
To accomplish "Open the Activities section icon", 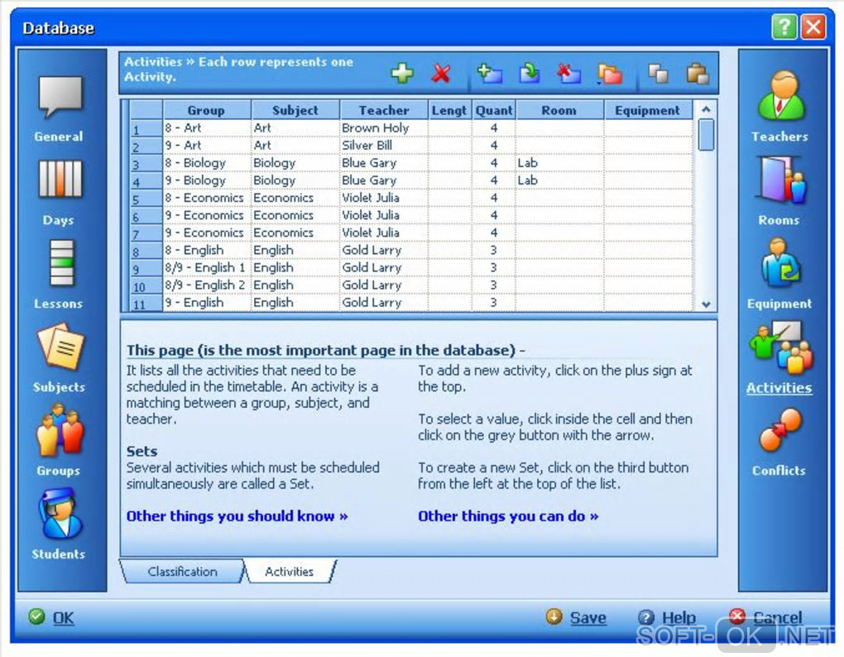I will pyautogui.click(x=781, y=348).
